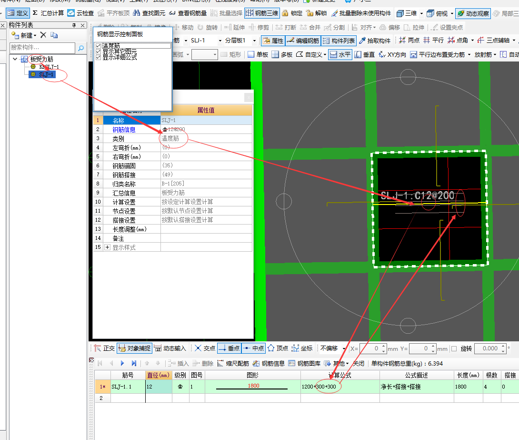Open the SLJ-1 component dropdown
519x440 pixels.
pyautogui.click(x=220, y=41)
